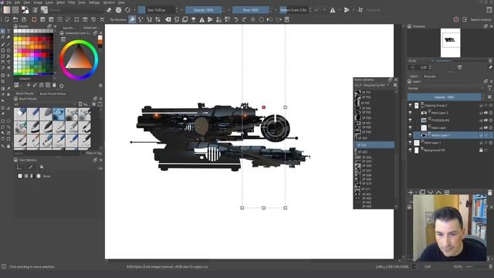This screenshot has height=278, width=494.
Task: Open the Layer menu
Action: (x=49, y=2)
